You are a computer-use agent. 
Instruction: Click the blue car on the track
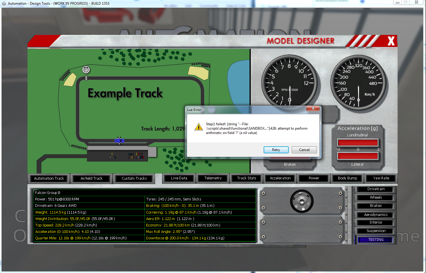click(119, 141)
